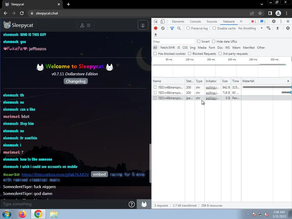Click the network Filter text field
The height and width of the screenshot is (219, 292).
point(173,42)
